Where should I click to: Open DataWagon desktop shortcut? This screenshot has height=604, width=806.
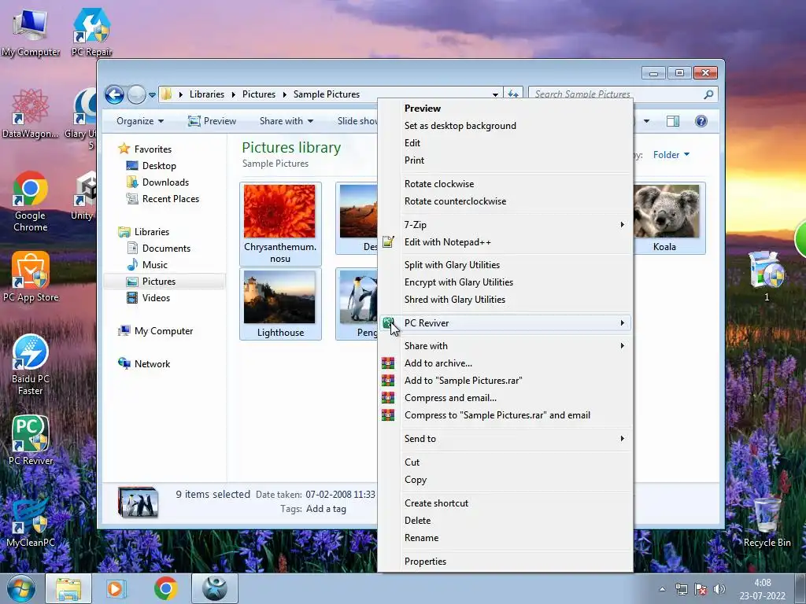[x=31, y=114]
